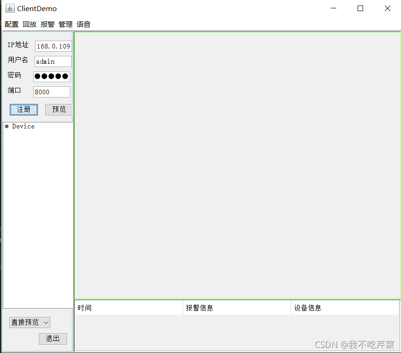Open the 直接预览 dropdown
This screenshot has width=401, height=353.
[x=30, y=323]
